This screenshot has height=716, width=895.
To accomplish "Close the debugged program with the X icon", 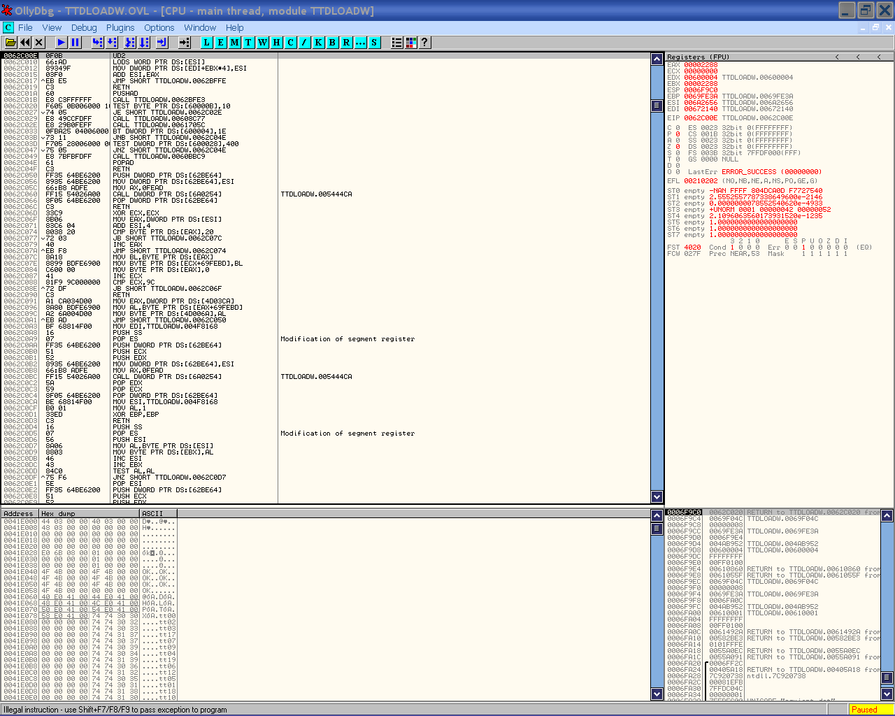I will pos(39,43).
